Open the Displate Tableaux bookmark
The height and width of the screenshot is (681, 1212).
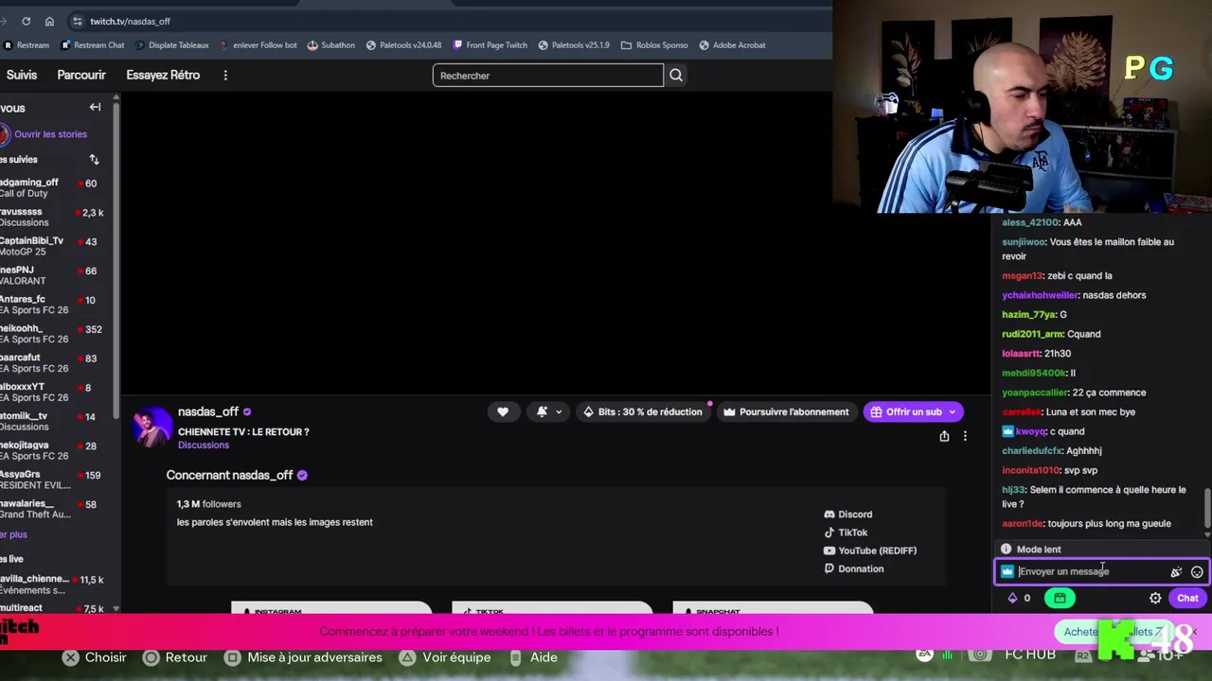(171, 44)
